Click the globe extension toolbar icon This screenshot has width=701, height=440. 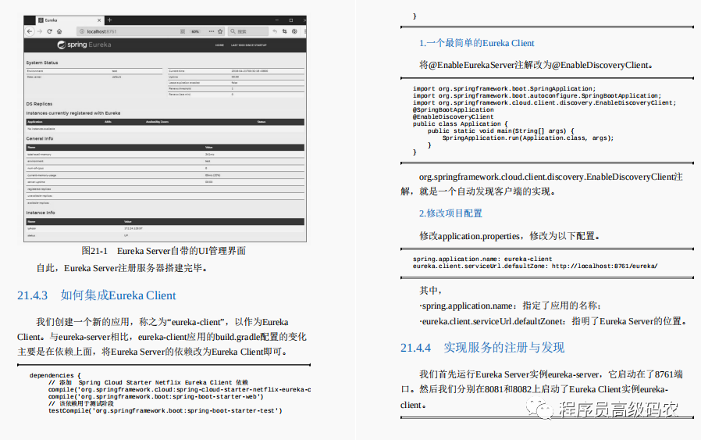pos(294,31)
